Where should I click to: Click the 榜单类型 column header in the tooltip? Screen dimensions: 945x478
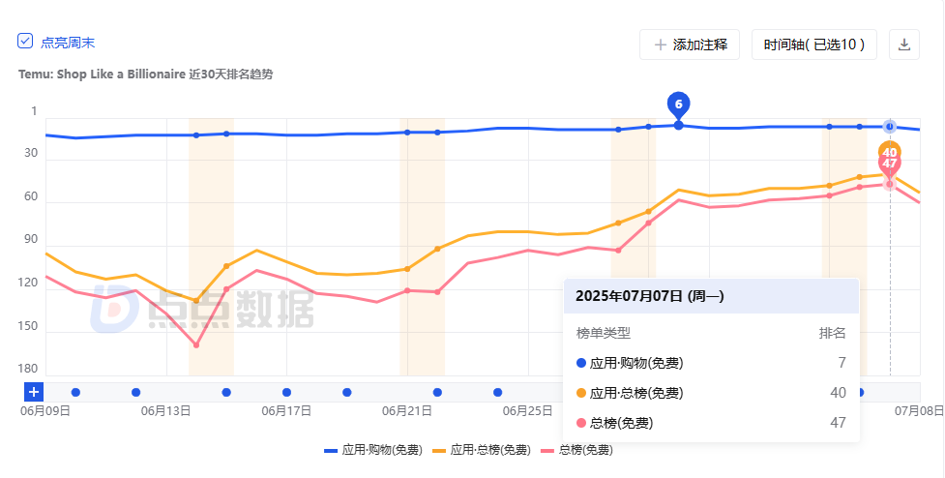coord(604,333)
